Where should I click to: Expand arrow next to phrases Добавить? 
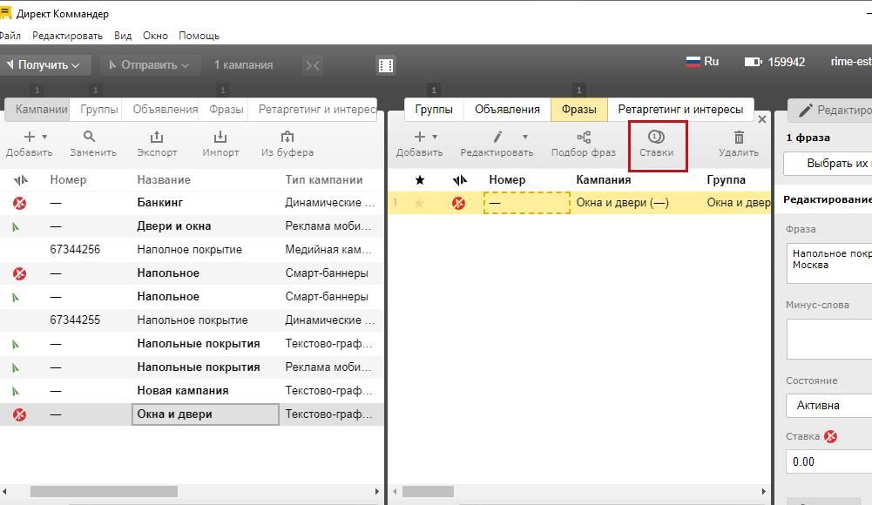tap(435, 137)
